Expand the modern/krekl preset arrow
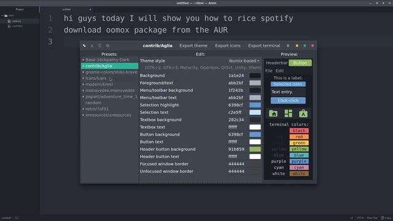The height and width of the screenshot is (221, 393). tap(84, 84)
